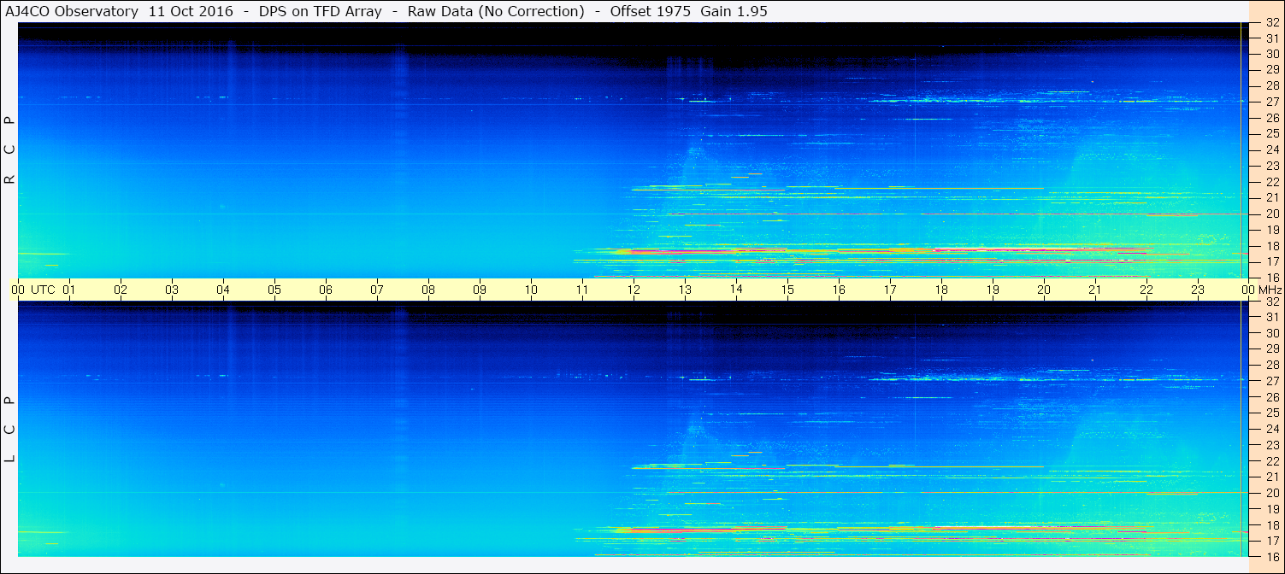Select the 12 hour mark on the time axis
1285x574 pixels.
[x=634, y=290]
